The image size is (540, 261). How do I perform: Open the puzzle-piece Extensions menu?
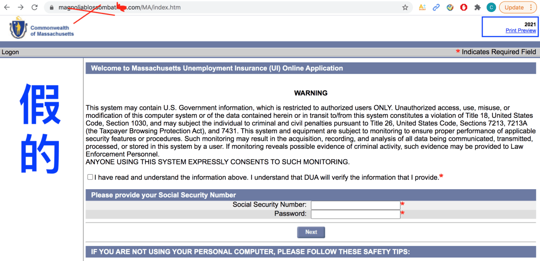pos(477,7)
